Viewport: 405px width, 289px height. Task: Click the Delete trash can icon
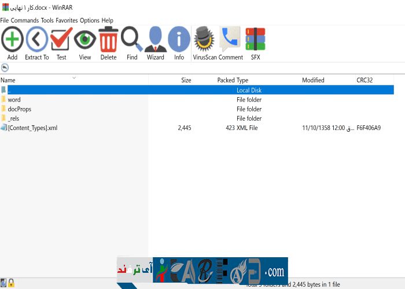point(108,40)
